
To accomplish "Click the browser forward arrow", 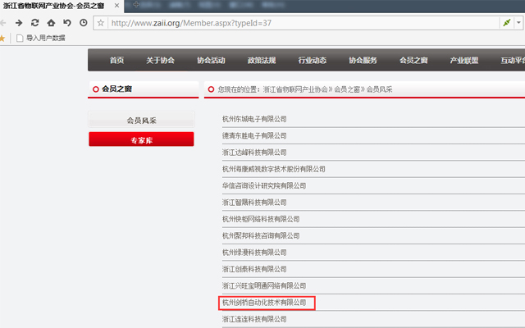I will point(19,23).
